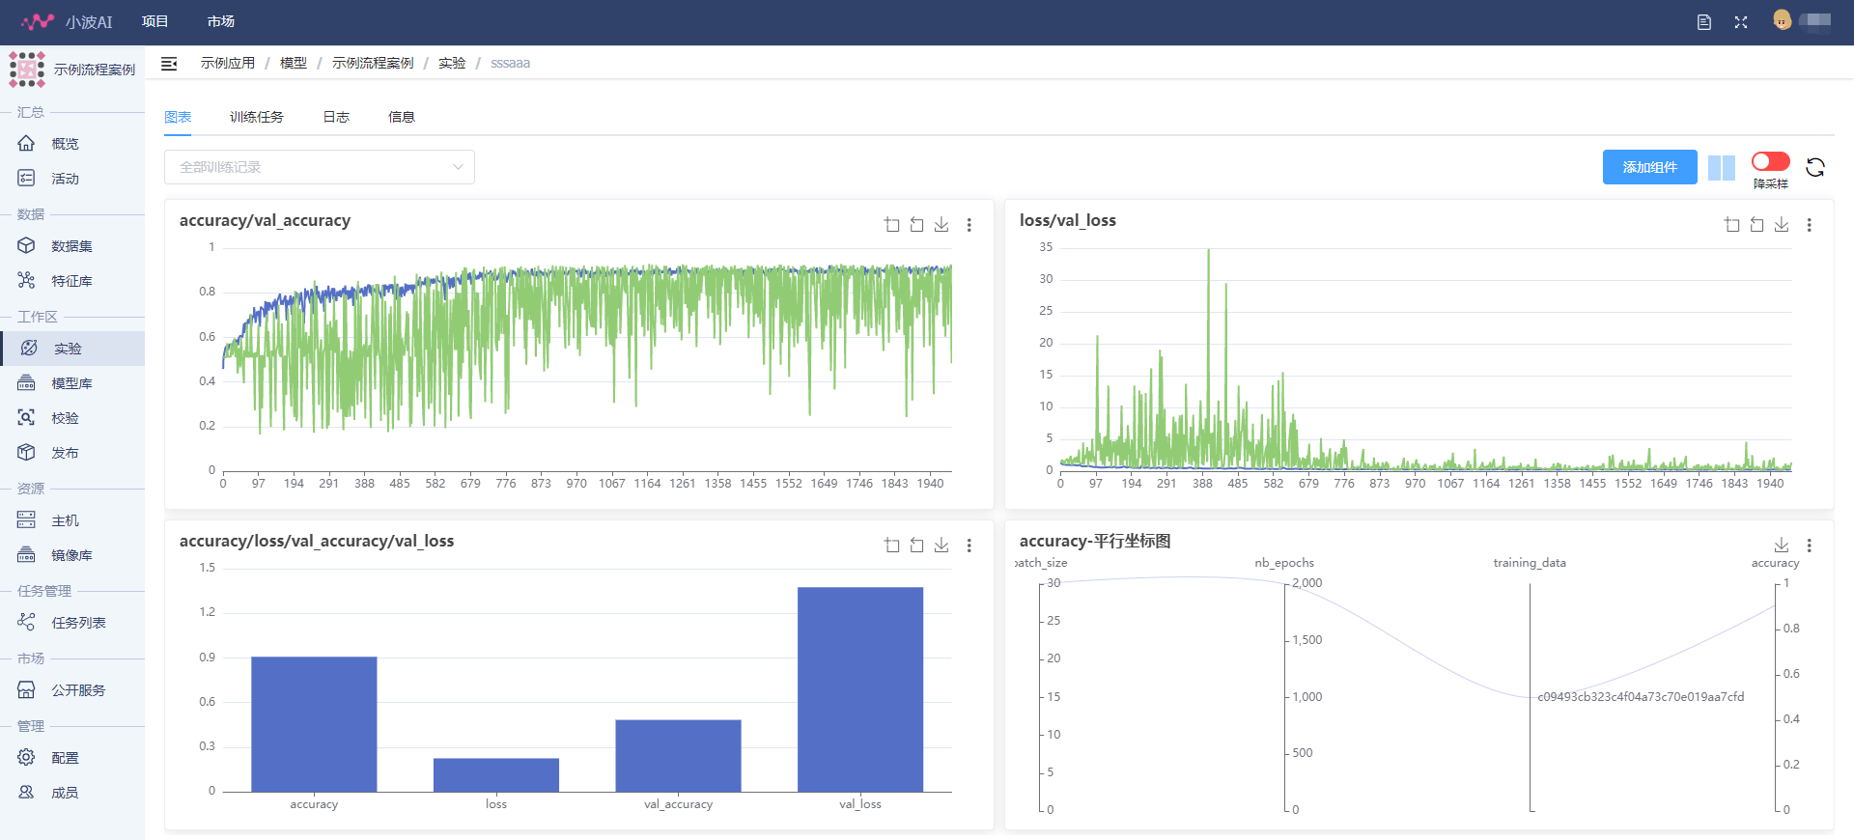1854x840 pixels.
Task: Click the c09493cb323c4f04a73c70e019aa7cfd value
Action: tap(1641, 696)
